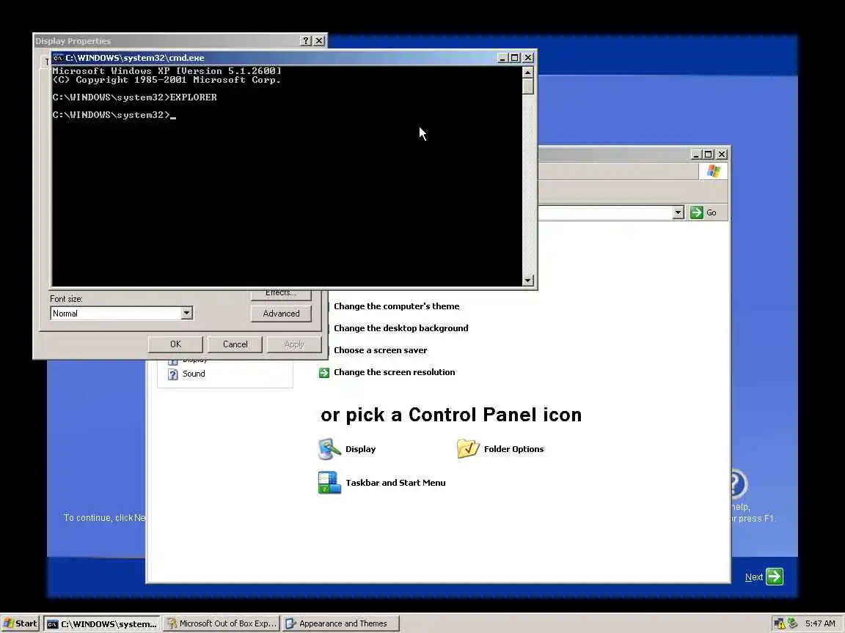Click the Sound help icon in sidebar

173,374
